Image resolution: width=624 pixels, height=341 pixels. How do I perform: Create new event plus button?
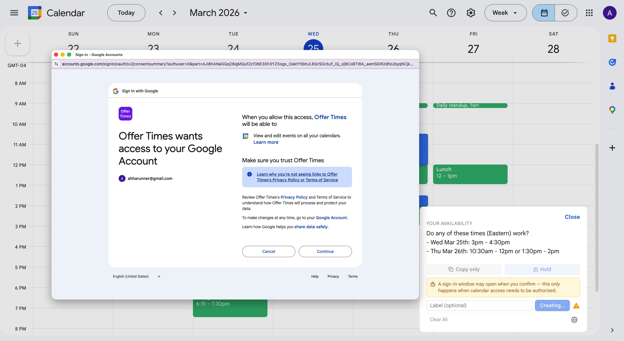coord(18,43)
